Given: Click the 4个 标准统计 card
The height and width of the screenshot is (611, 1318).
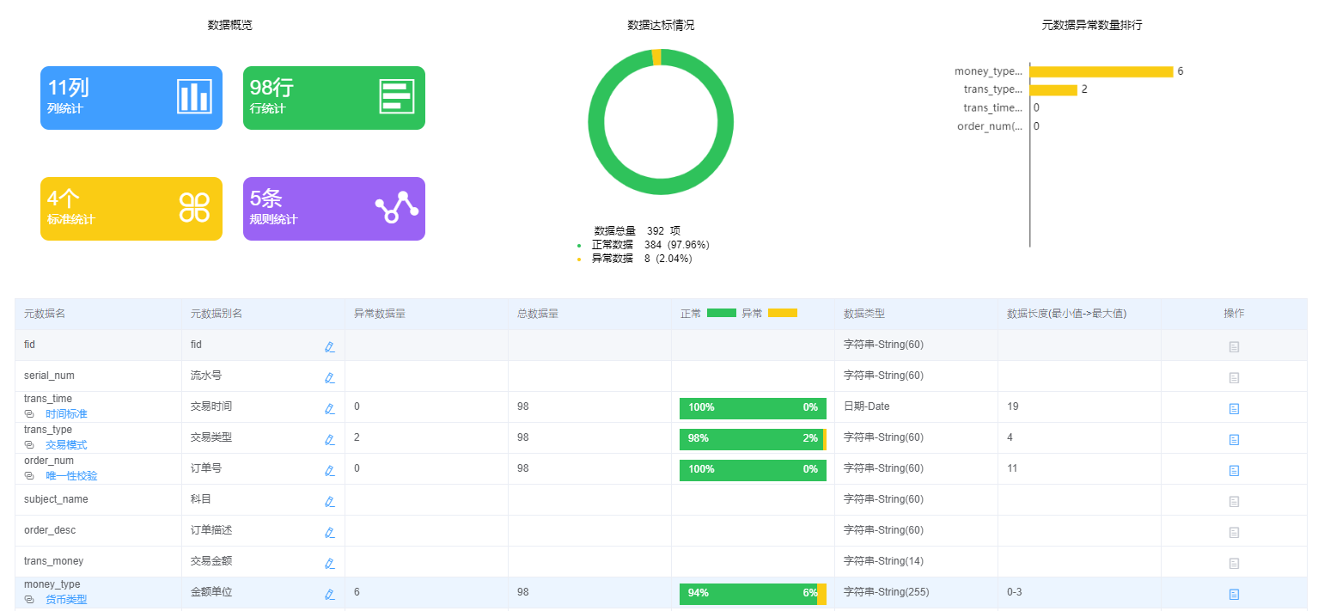Looking at the screenshot, I should 131,209.
